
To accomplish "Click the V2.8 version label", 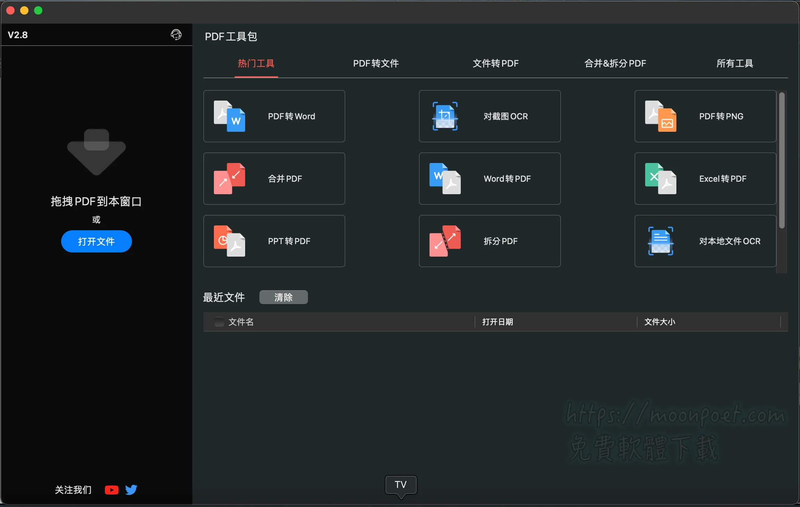I will point(18,35).
